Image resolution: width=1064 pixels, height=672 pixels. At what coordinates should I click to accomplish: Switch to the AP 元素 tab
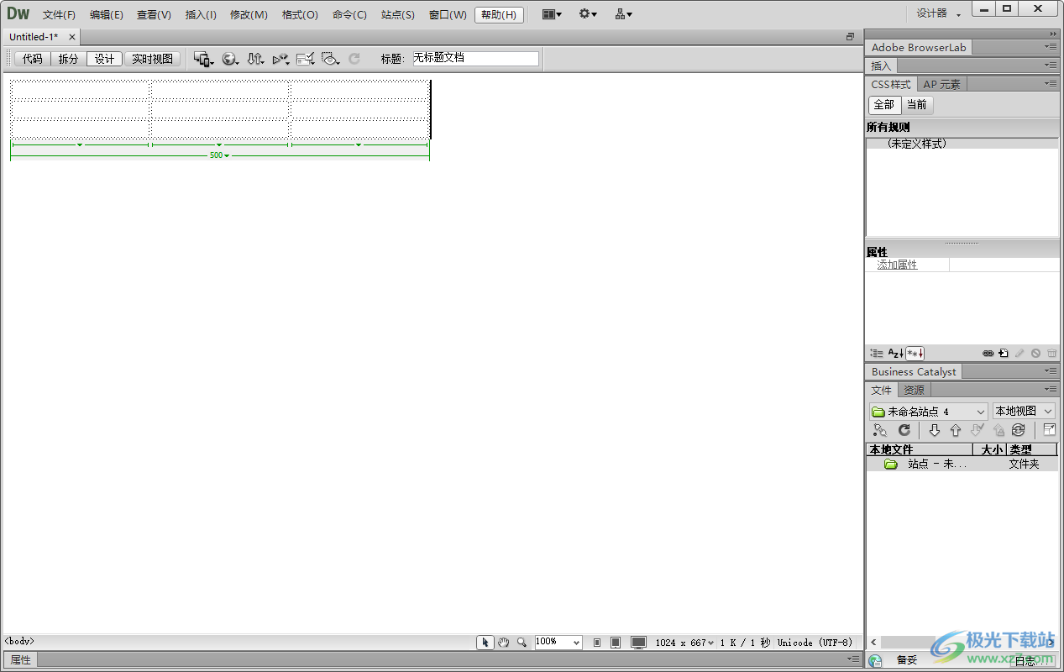(x=942, y=84)
